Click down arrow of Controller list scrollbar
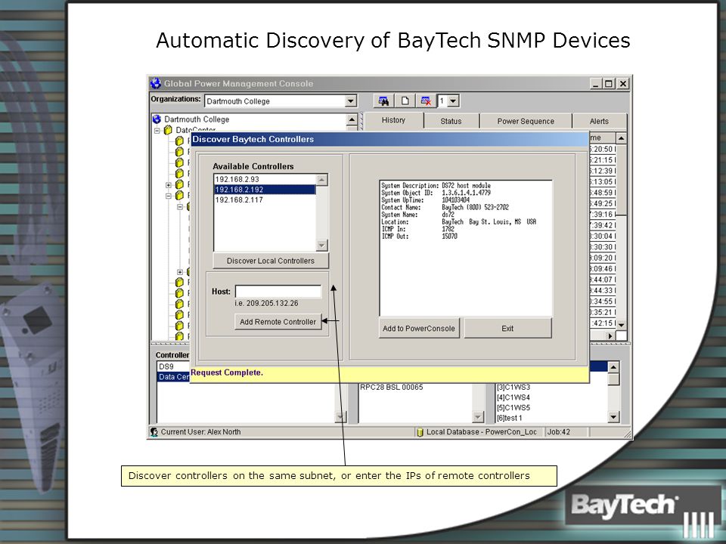The height and width of the screenshot is (544, 726). 341,417
